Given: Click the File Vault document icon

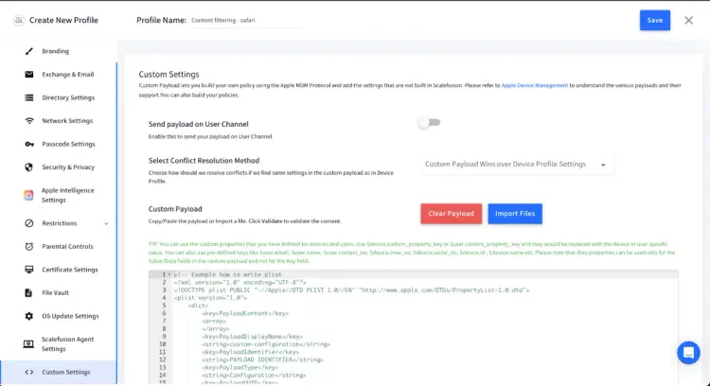Looking at the screenshot, I should (x=28, y=292).
